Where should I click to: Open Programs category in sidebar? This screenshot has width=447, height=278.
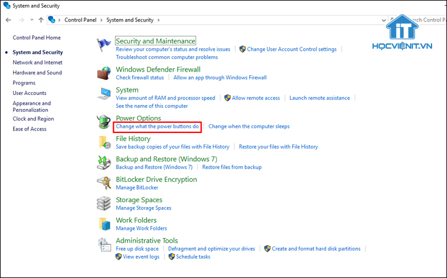tap(24, 83)
